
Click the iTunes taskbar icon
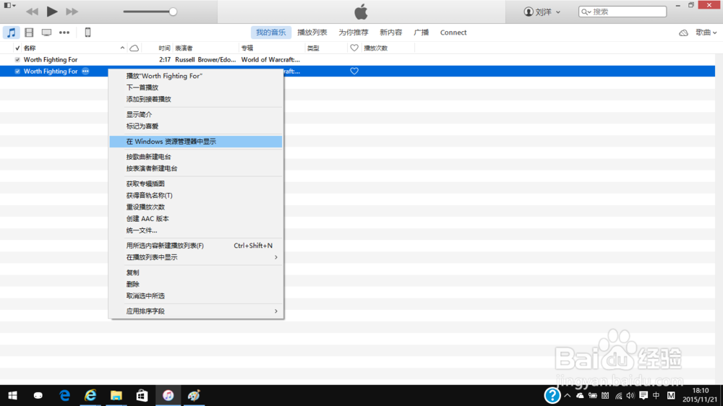[x=168, y=395]
